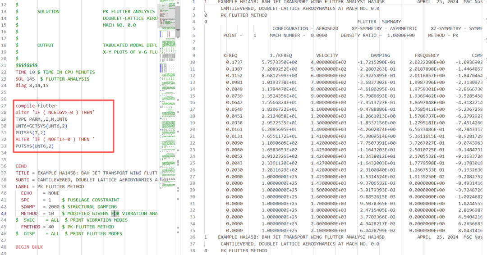487x255 pixels.
Task: Click the 'LABEL' keyword on line 39
Action: click(23, 187)
